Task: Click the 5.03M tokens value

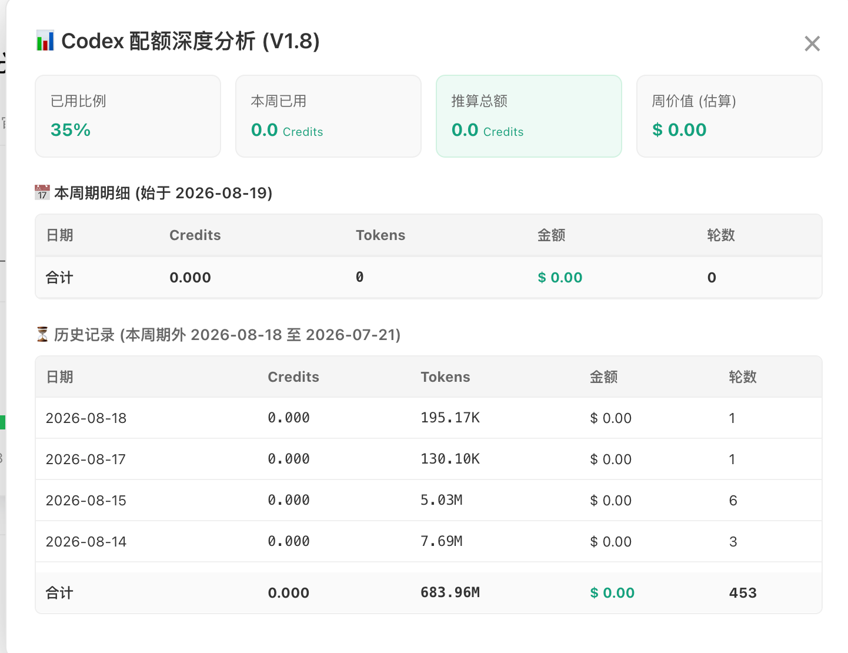Action: coord(442,500)
